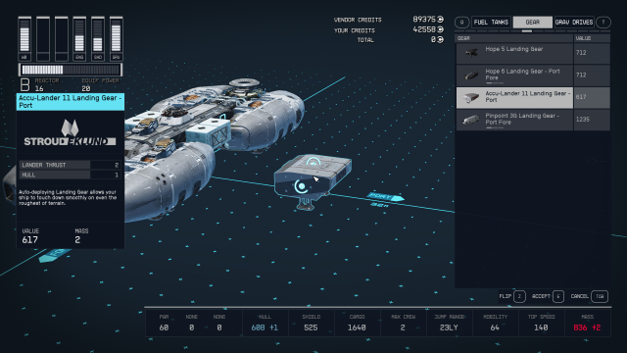Screen dimensions: 627x353
Task: Click the Lander Thrust stat row
Action: [x=70, y=165]
